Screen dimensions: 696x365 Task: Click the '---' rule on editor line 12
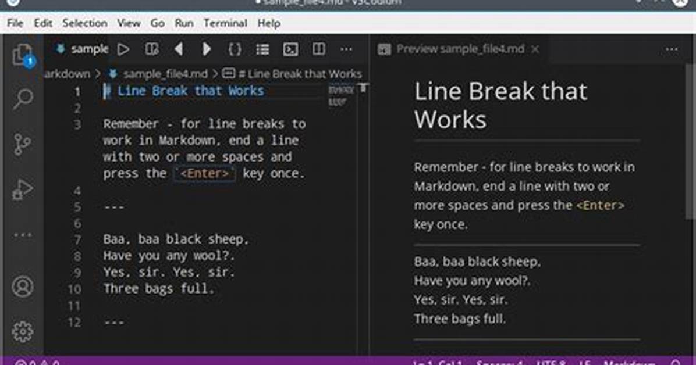tap(114, 323)
